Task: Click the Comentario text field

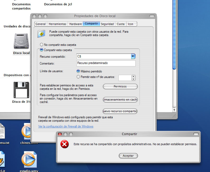Action: 106,63
